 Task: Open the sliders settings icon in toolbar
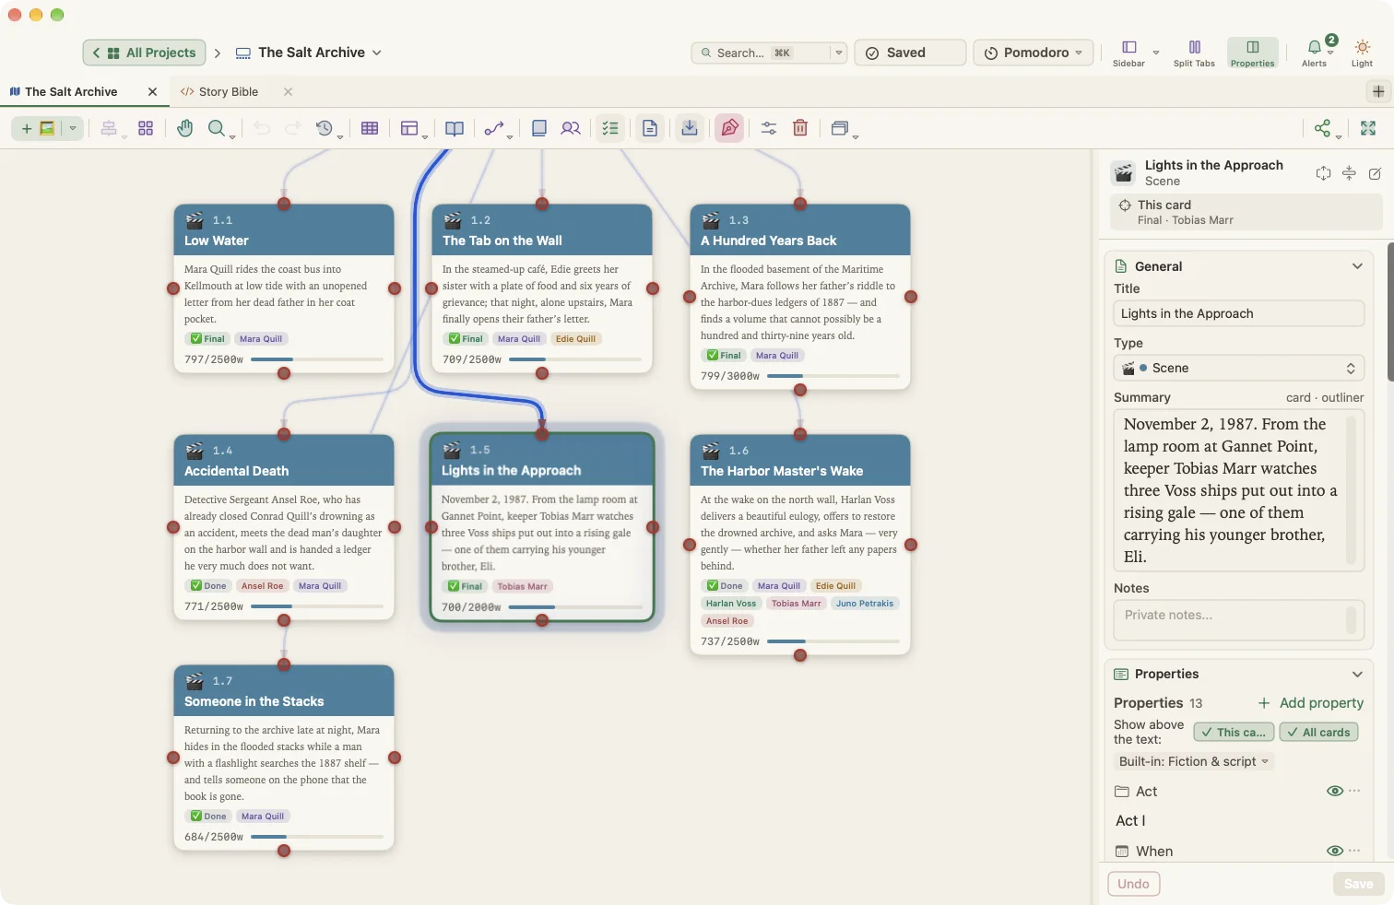tap(769, 128)
